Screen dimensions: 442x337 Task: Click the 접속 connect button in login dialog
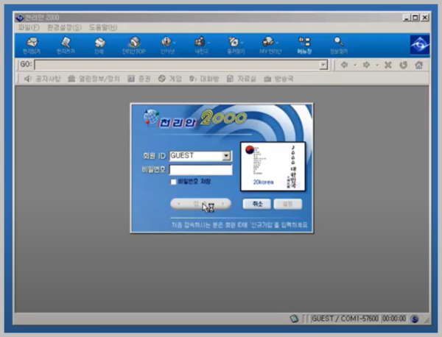tap(200, 204)
